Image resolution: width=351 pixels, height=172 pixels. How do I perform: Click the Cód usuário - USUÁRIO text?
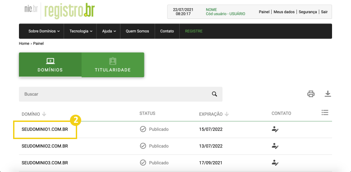[x=226, y=14]
